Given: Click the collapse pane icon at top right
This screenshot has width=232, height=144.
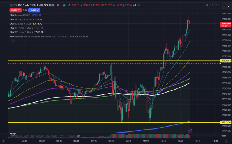Looking at the screenshot, I should (x=212, y=5).
